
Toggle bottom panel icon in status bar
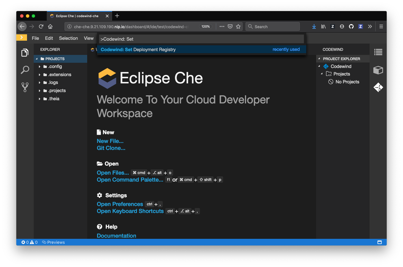pos(379,242)
